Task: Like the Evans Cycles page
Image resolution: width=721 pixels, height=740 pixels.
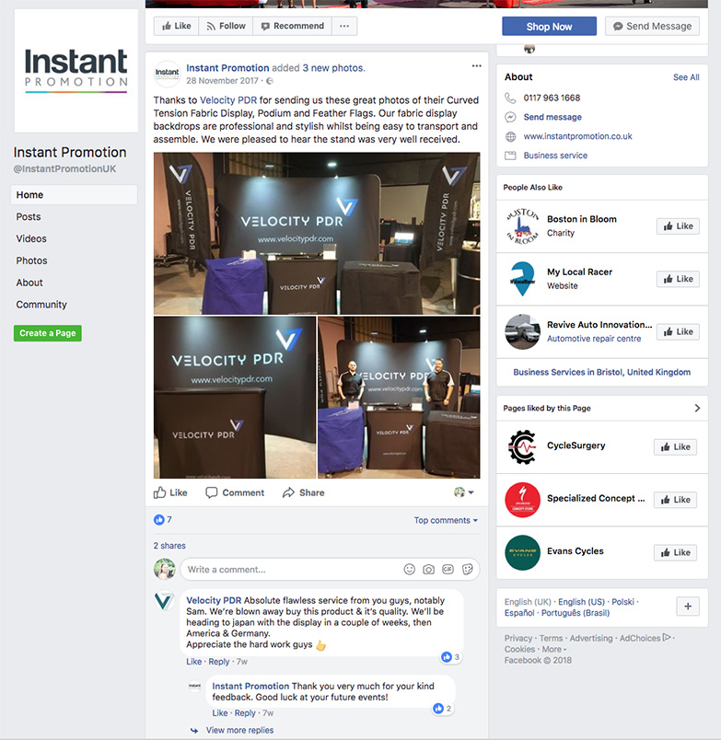Action: pos(675,552)
